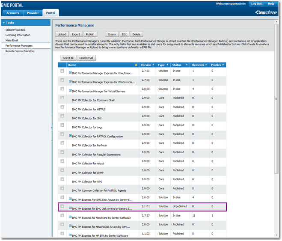Tick checkbox for Unpublished EMC Disk Arrays row
This screenshot has width=282, height=241.
tap(62, 206)
